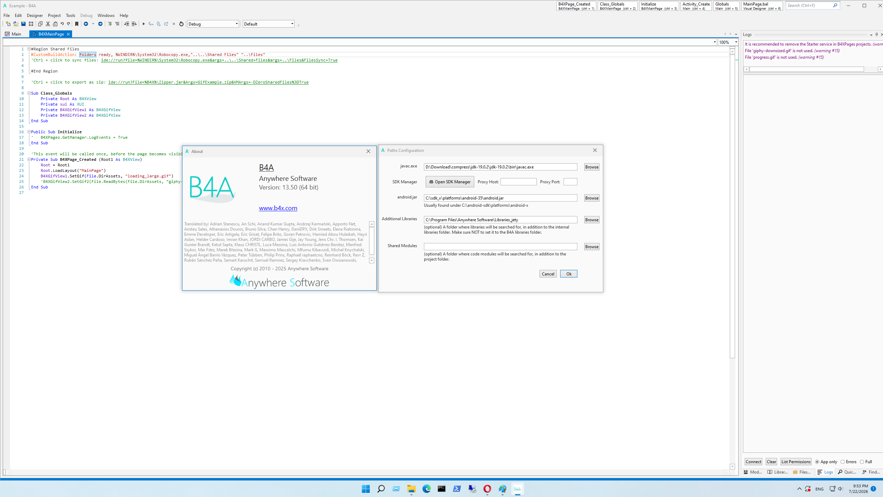Image resolution: width=883 pixels, height=497 pixels.
Task: Click the search magnifier in the Search box
Action: pyautogui.click(x=835, y=5)
